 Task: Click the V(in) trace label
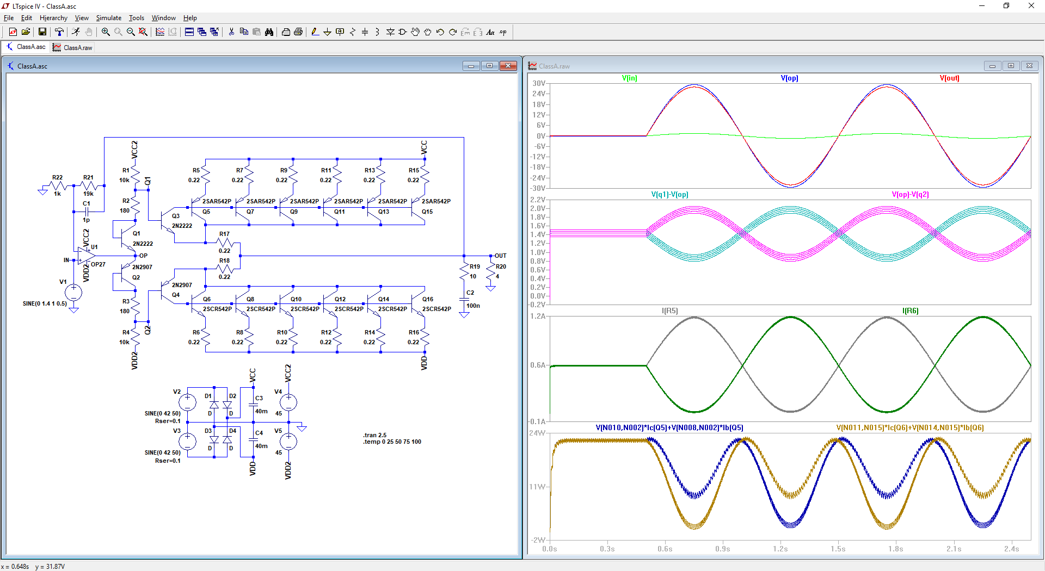click(629, 78)
